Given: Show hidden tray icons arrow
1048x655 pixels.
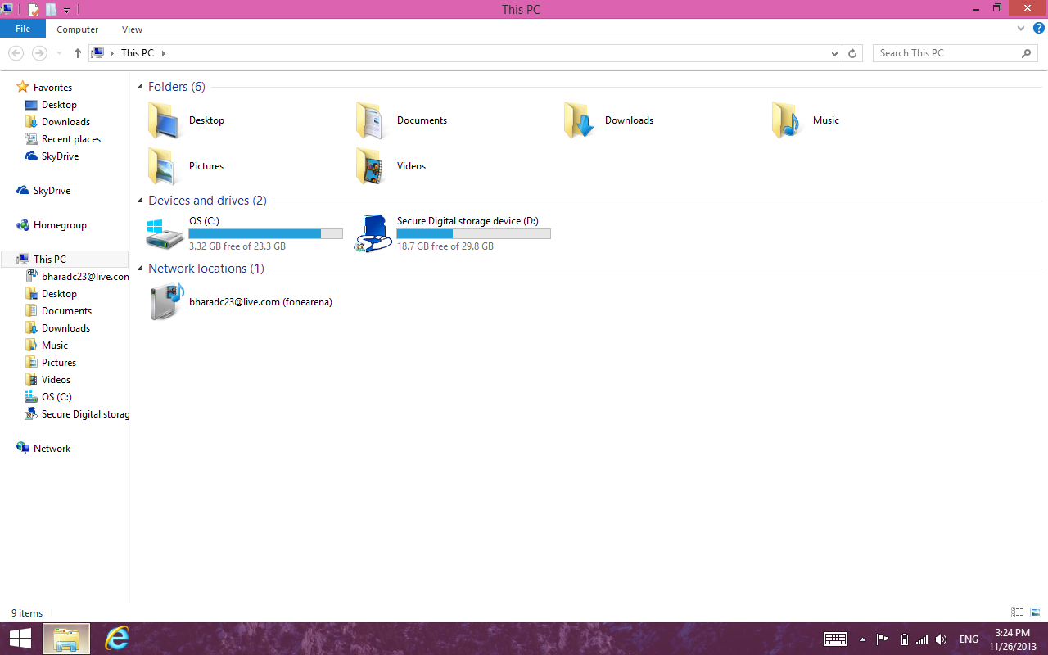Looking at the screenshot, I should (862, 639).
